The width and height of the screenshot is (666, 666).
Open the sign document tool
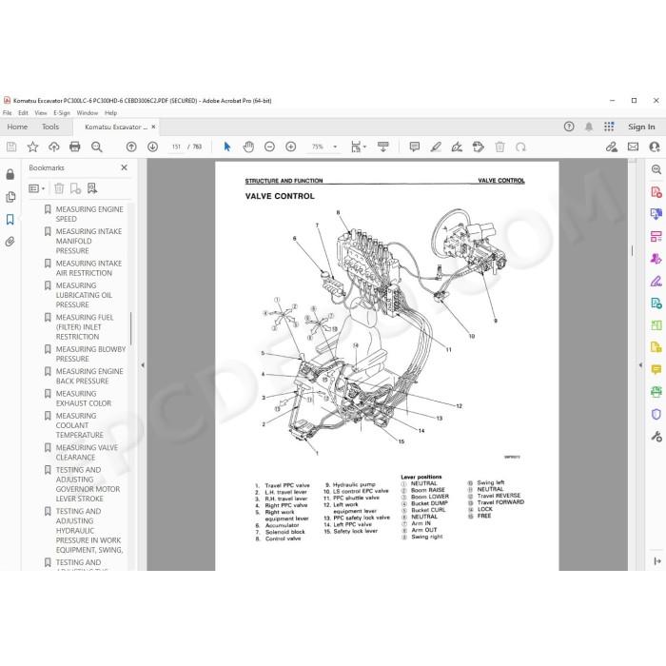pos(457,147)
